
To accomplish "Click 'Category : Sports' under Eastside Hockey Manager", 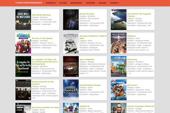I will click(x=86, y=88).
